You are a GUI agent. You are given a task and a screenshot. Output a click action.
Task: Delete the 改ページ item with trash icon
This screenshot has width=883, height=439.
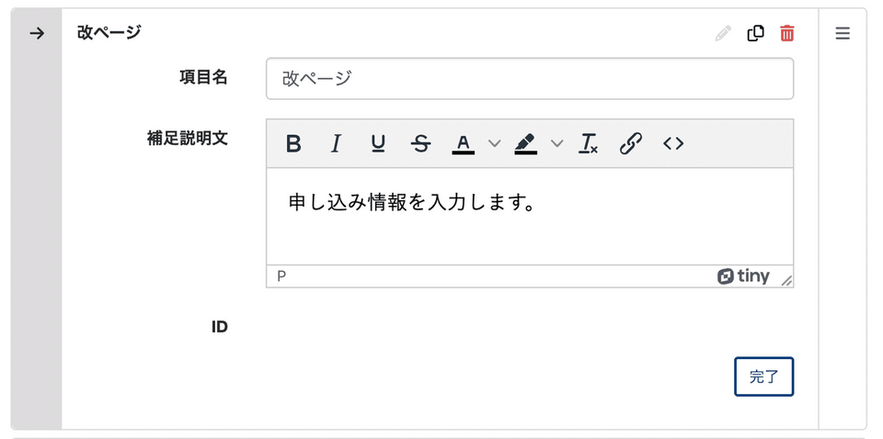pyautogui.click(x=787, y=34)
